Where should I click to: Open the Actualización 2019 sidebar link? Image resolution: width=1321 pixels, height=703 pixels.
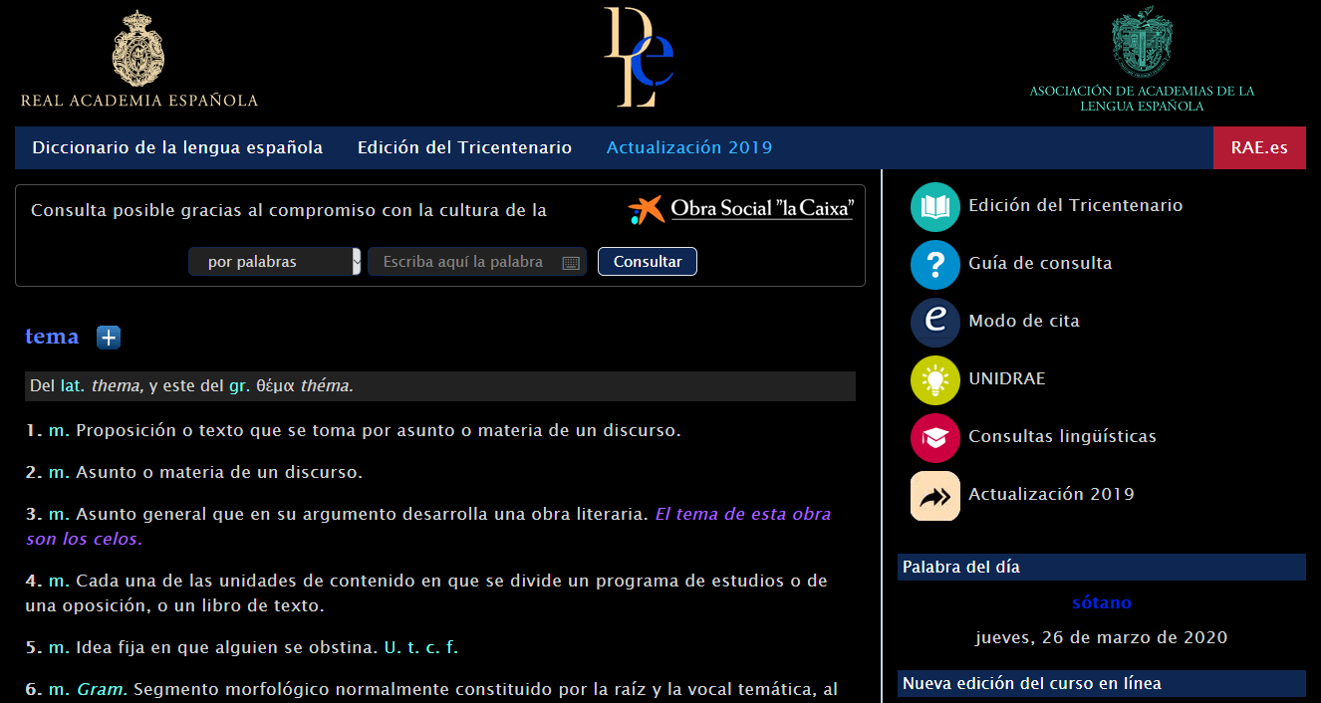tap(1051, 495)
